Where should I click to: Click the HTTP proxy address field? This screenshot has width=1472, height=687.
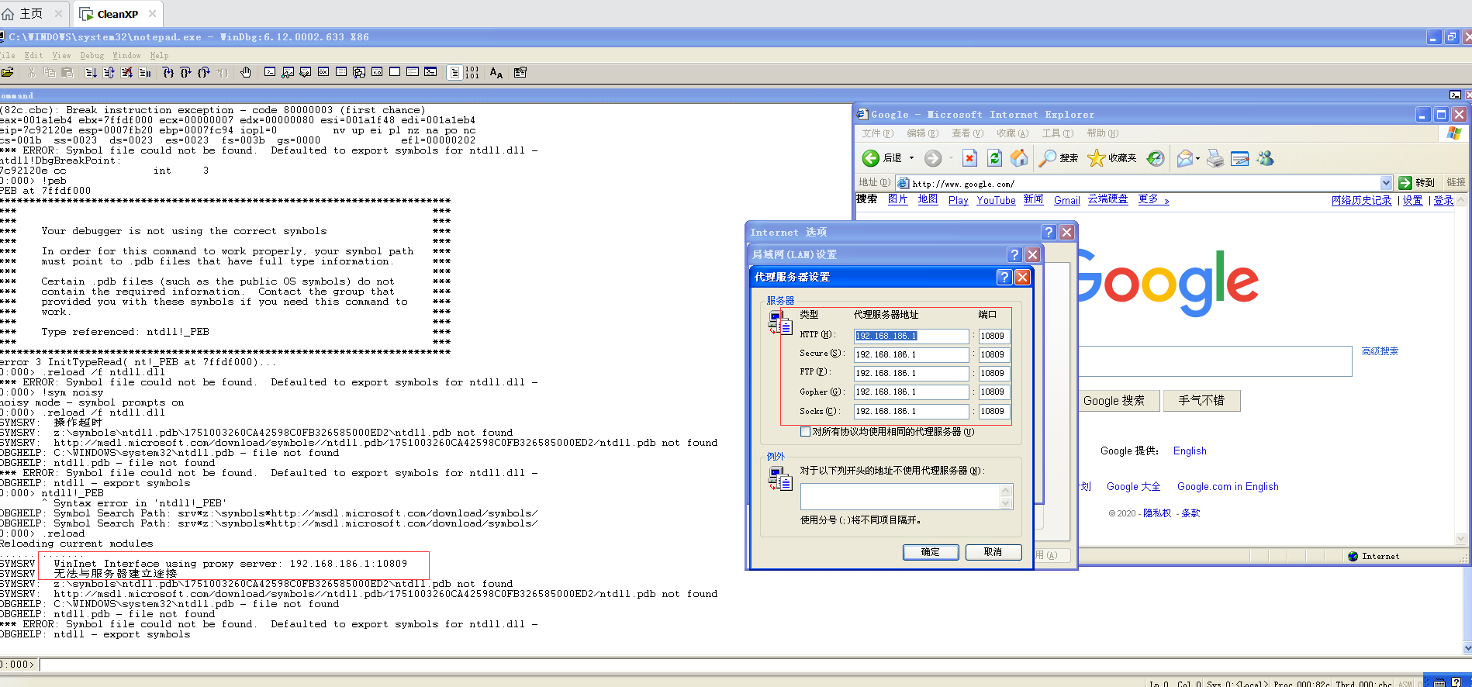point(911,336)
